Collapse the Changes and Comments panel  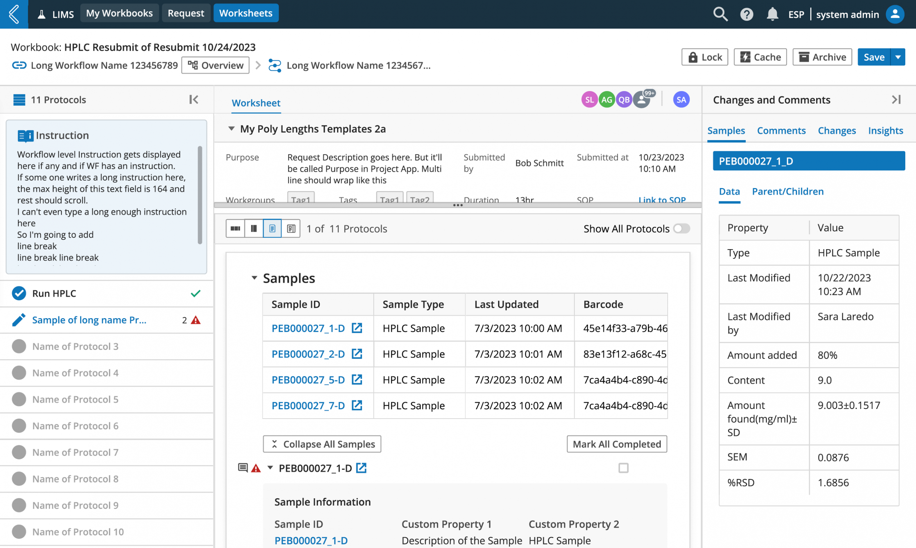point(896,99)
